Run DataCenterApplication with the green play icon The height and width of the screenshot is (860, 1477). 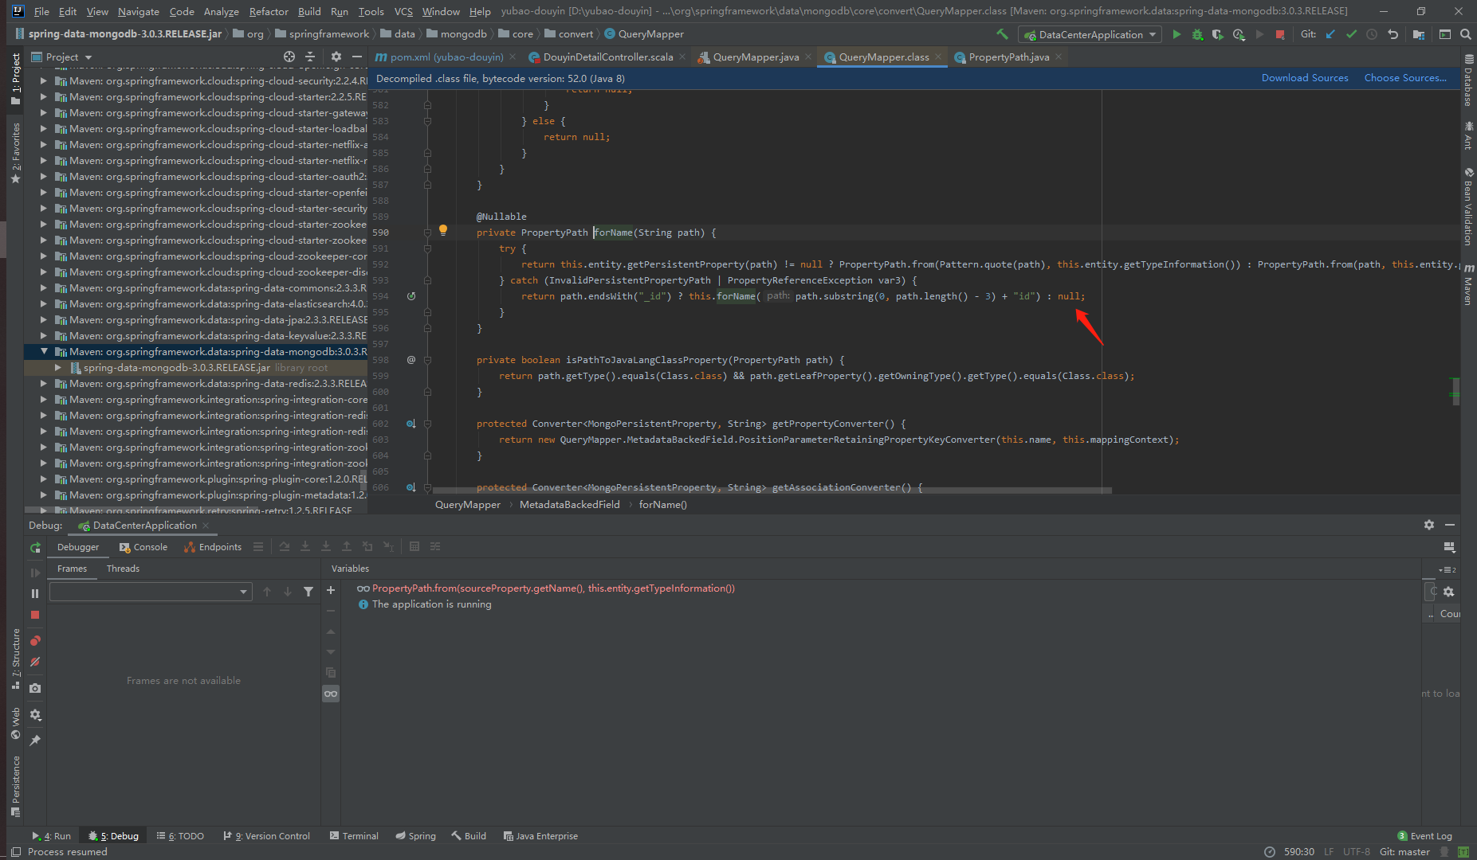coord(1176,34)
